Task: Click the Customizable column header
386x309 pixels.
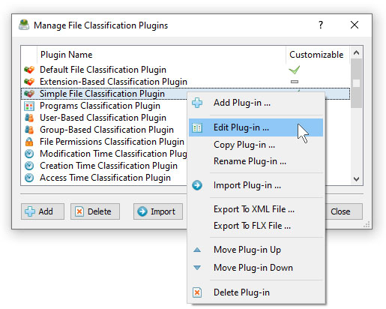Action: pos(316,55)
